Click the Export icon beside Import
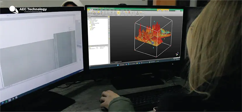Image resolution: width=242 pixels, height=112 pixels. pyautogui.click(x=91, y=12)
